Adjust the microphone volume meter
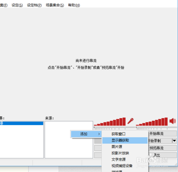This screenshot has width=178, height=172. tap(110, 122)
